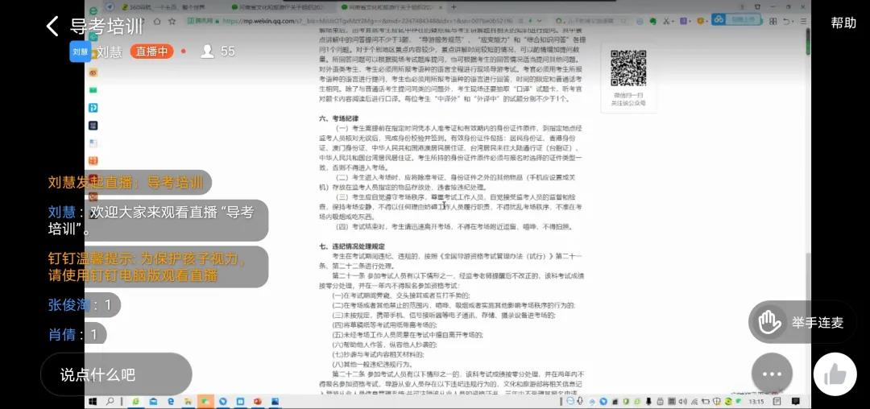
Task: Tap the 直播中 live status badge
Action: point(151,52)
